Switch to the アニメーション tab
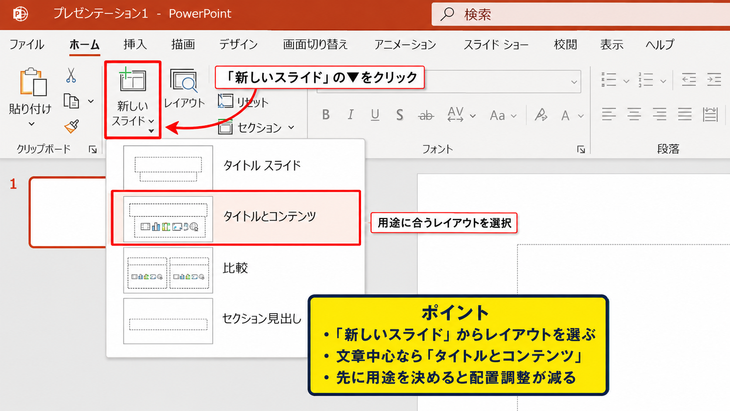Viewport: 730px width, 411px height. click(x=405, y=45)
